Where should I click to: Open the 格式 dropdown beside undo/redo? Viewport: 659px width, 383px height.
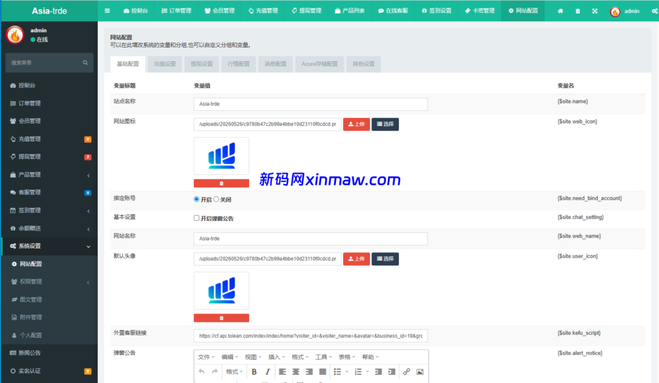click(x=234, y=371)
